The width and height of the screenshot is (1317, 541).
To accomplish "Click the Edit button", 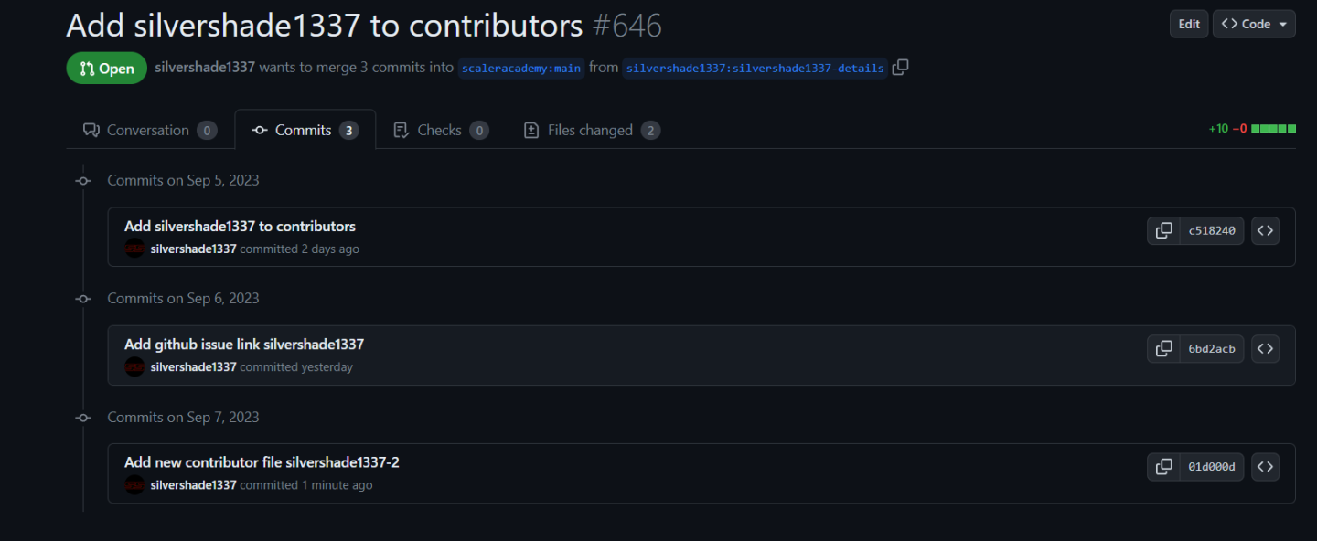I will [x=1188, y=24].
